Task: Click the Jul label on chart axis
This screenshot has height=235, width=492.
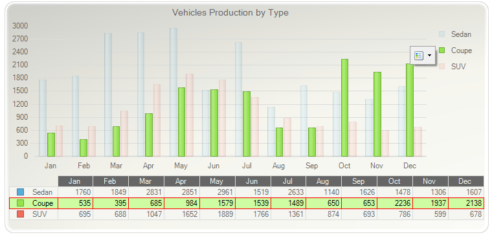Action: tap(247, 166)
